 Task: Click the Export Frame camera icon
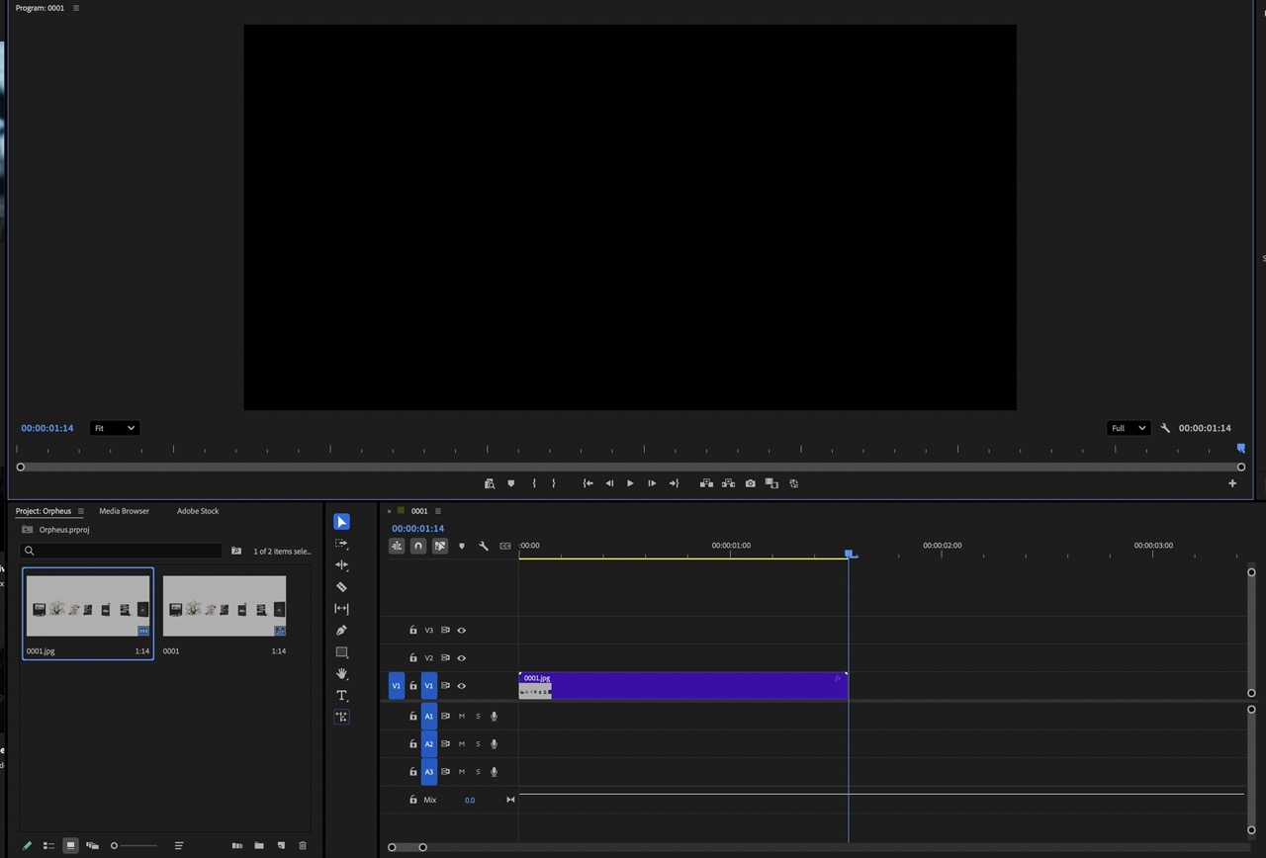click(x=750, y=483)
